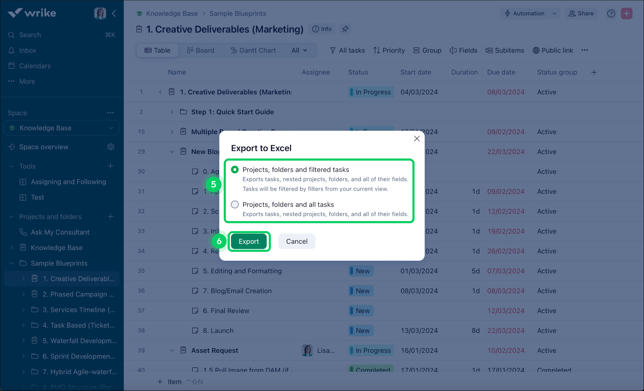Collapse the Asset Request project row

172,351
